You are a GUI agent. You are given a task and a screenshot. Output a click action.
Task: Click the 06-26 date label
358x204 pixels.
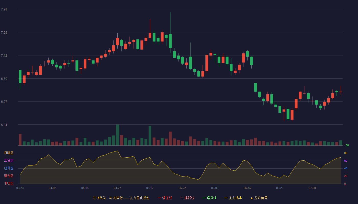280,188
